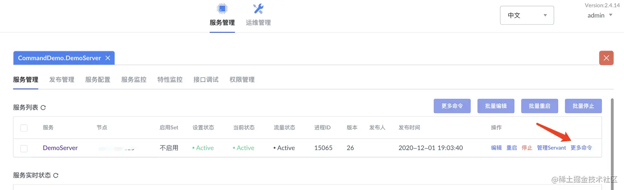This screenshot has width=624, height=190.
Task: Click the 进程ID column header
Action: 322,128
